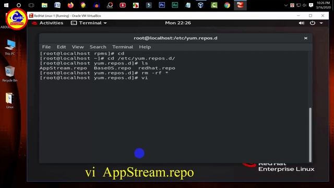
Task: Open the terminal Search menu
Action: click(98, 47)
